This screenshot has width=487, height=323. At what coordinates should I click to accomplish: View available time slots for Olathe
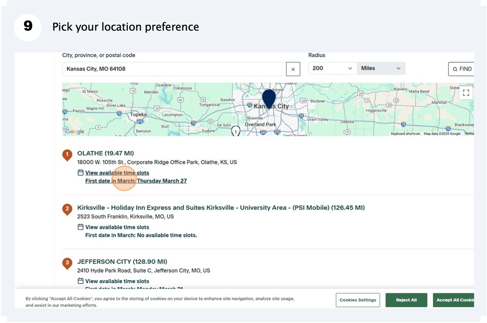coord(117,173)
